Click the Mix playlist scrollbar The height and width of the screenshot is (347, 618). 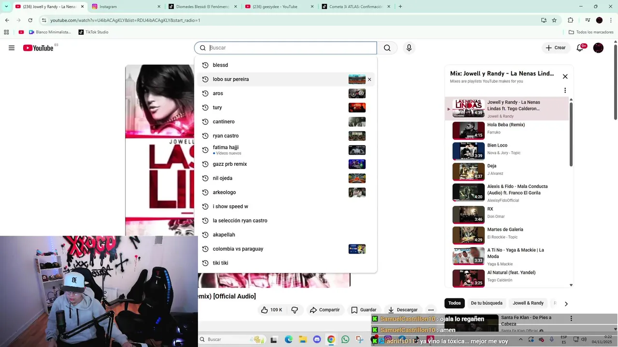pos(571,134)
